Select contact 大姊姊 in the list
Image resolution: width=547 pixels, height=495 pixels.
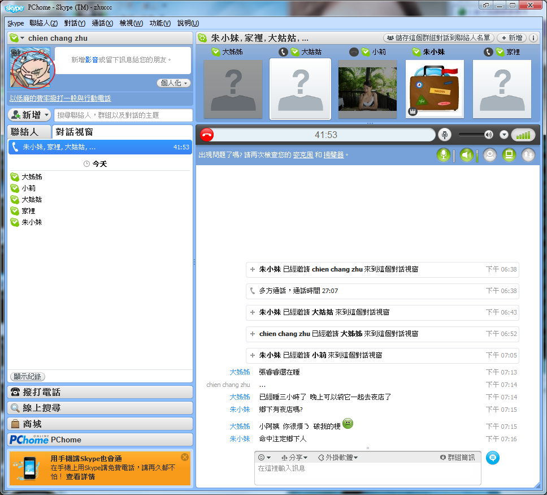(100, 177)
